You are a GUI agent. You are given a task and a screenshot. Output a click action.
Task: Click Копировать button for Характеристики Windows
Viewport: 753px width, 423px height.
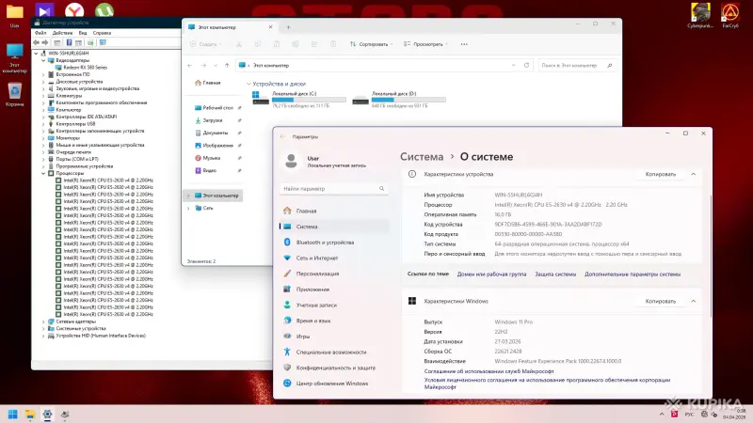[660, 301]
